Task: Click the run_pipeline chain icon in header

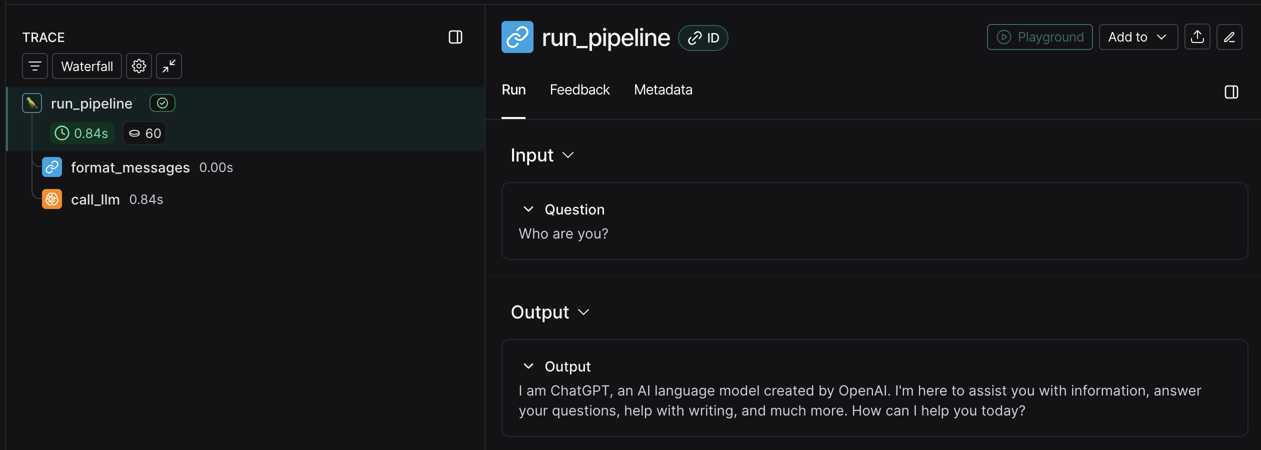Action: click(x=517, y=37)
